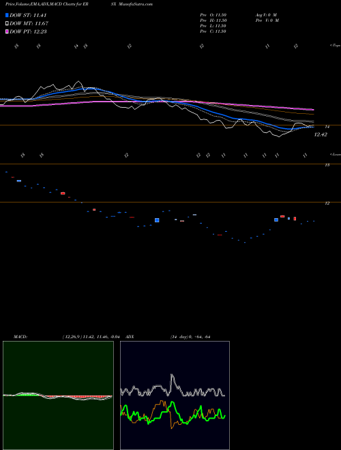Click the 'Pre C: 11.50' value
The width and height of the screenshot is (341, 450).
click(x=213, y=31)
